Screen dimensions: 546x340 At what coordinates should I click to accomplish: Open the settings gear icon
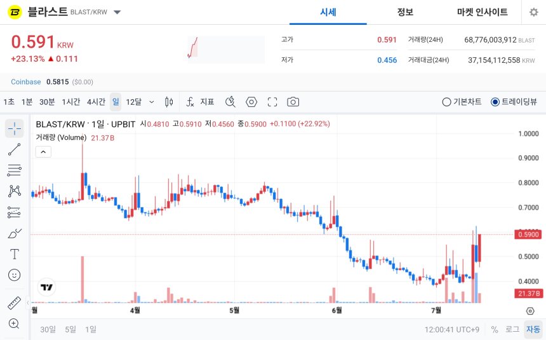point(533,12)
